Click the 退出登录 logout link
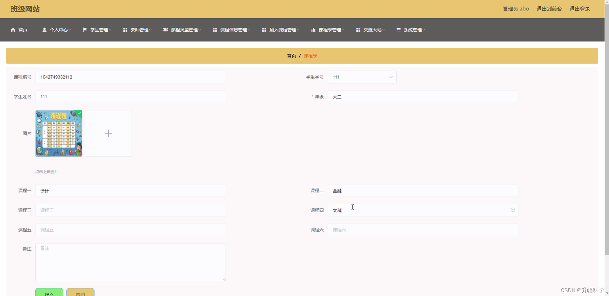Screen dimensions: 609x296 tap(580, 9)
